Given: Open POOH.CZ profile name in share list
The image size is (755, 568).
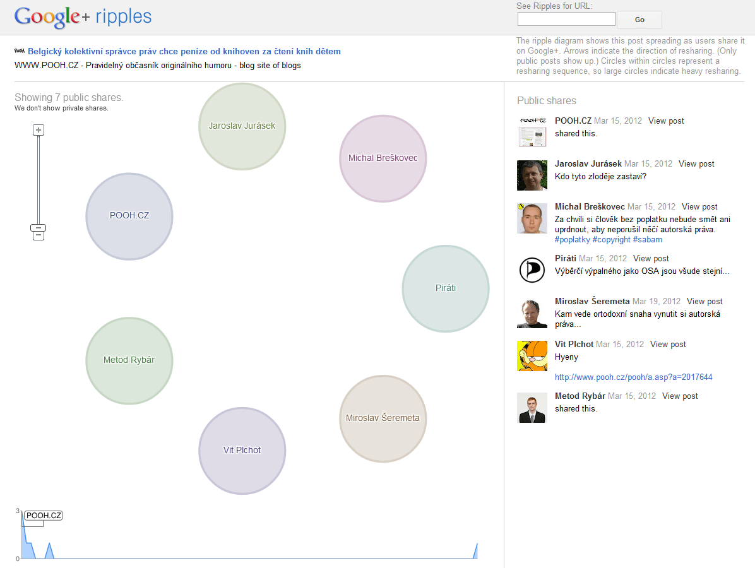Looking at the screenshot, I should [573, 121].
